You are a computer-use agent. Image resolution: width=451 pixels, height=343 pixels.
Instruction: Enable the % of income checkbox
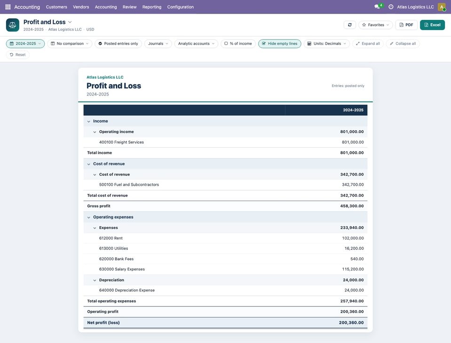226,43
